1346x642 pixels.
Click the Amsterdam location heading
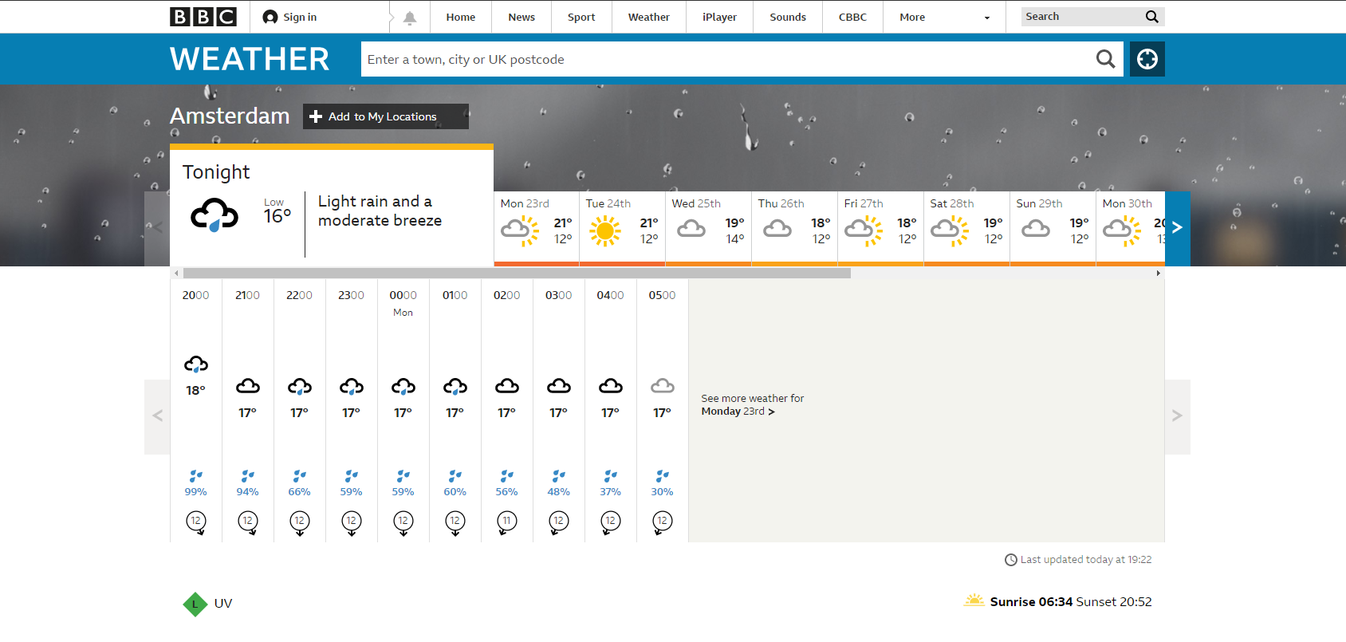230,116
